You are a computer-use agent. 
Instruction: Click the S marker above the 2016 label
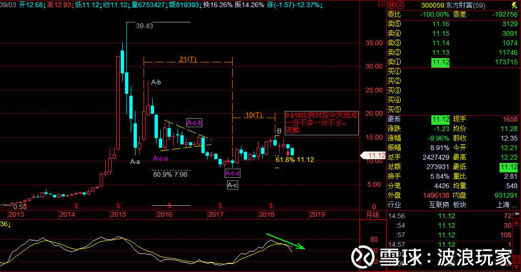[169, 206]
